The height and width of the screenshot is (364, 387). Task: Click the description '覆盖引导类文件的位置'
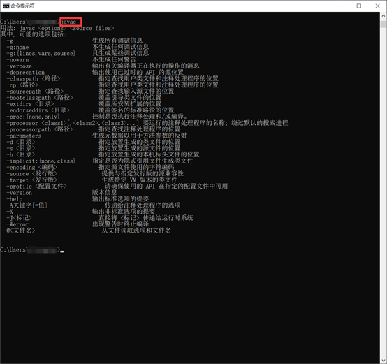click(130, 98)
